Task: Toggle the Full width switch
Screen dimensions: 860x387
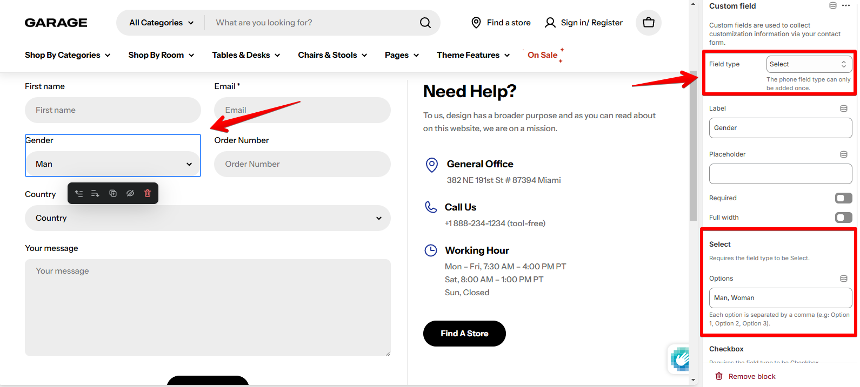Action: tap(843, 218)
